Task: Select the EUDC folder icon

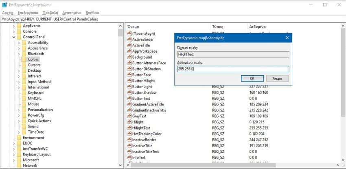Action: [19, 143]
